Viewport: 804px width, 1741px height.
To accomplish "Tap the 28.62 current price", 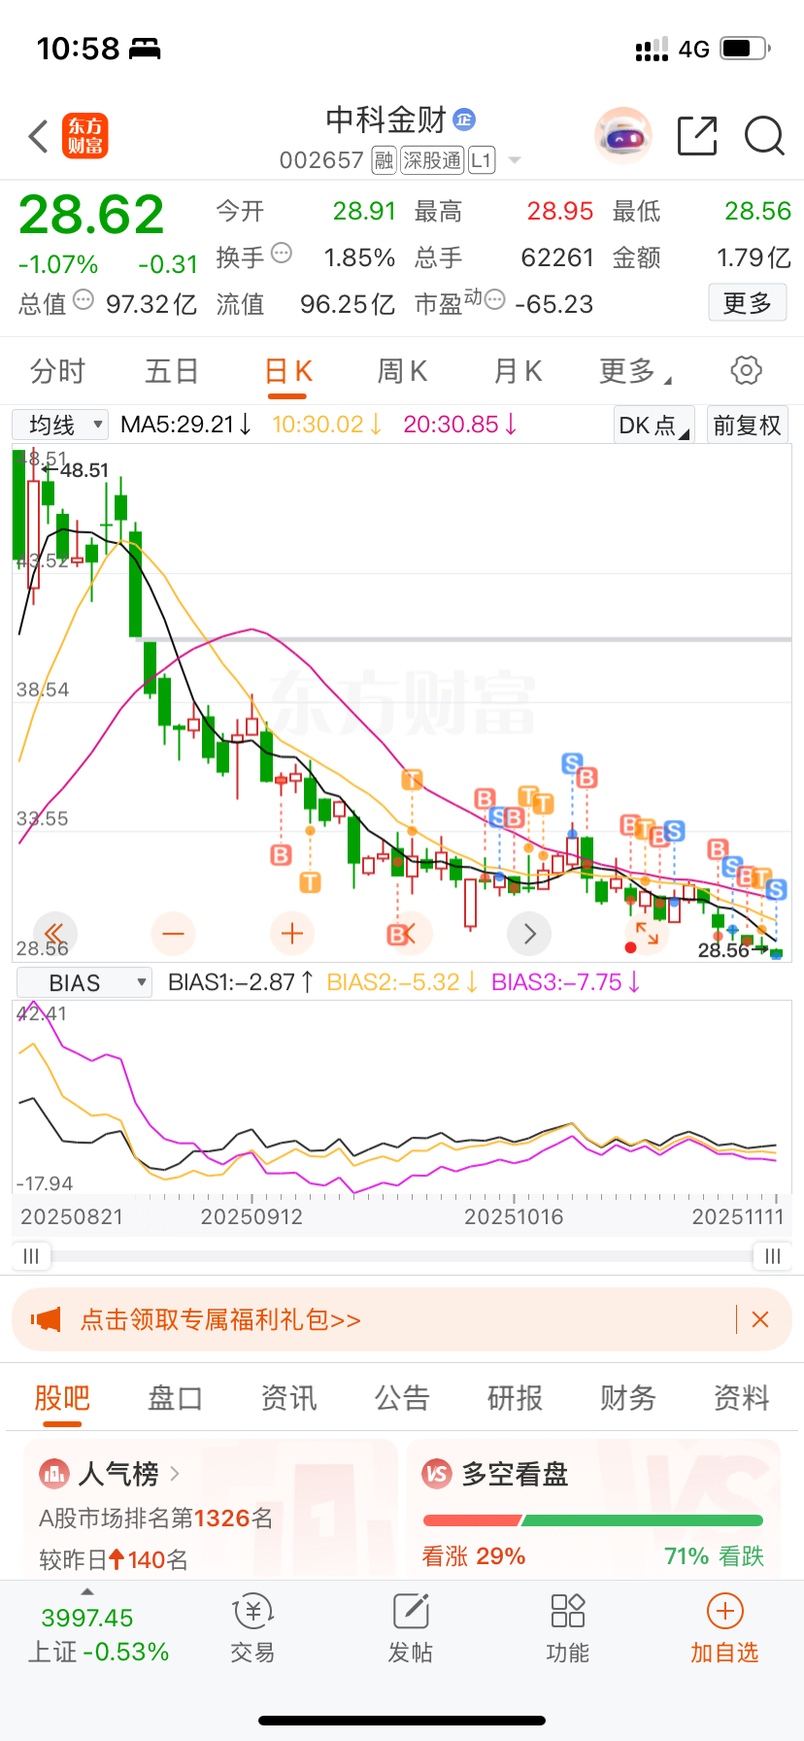I will tap(91, 215).
